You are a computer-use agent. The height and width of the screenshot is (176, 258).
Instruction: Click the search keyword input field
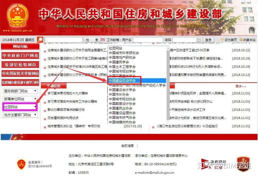tap(64, 40)
